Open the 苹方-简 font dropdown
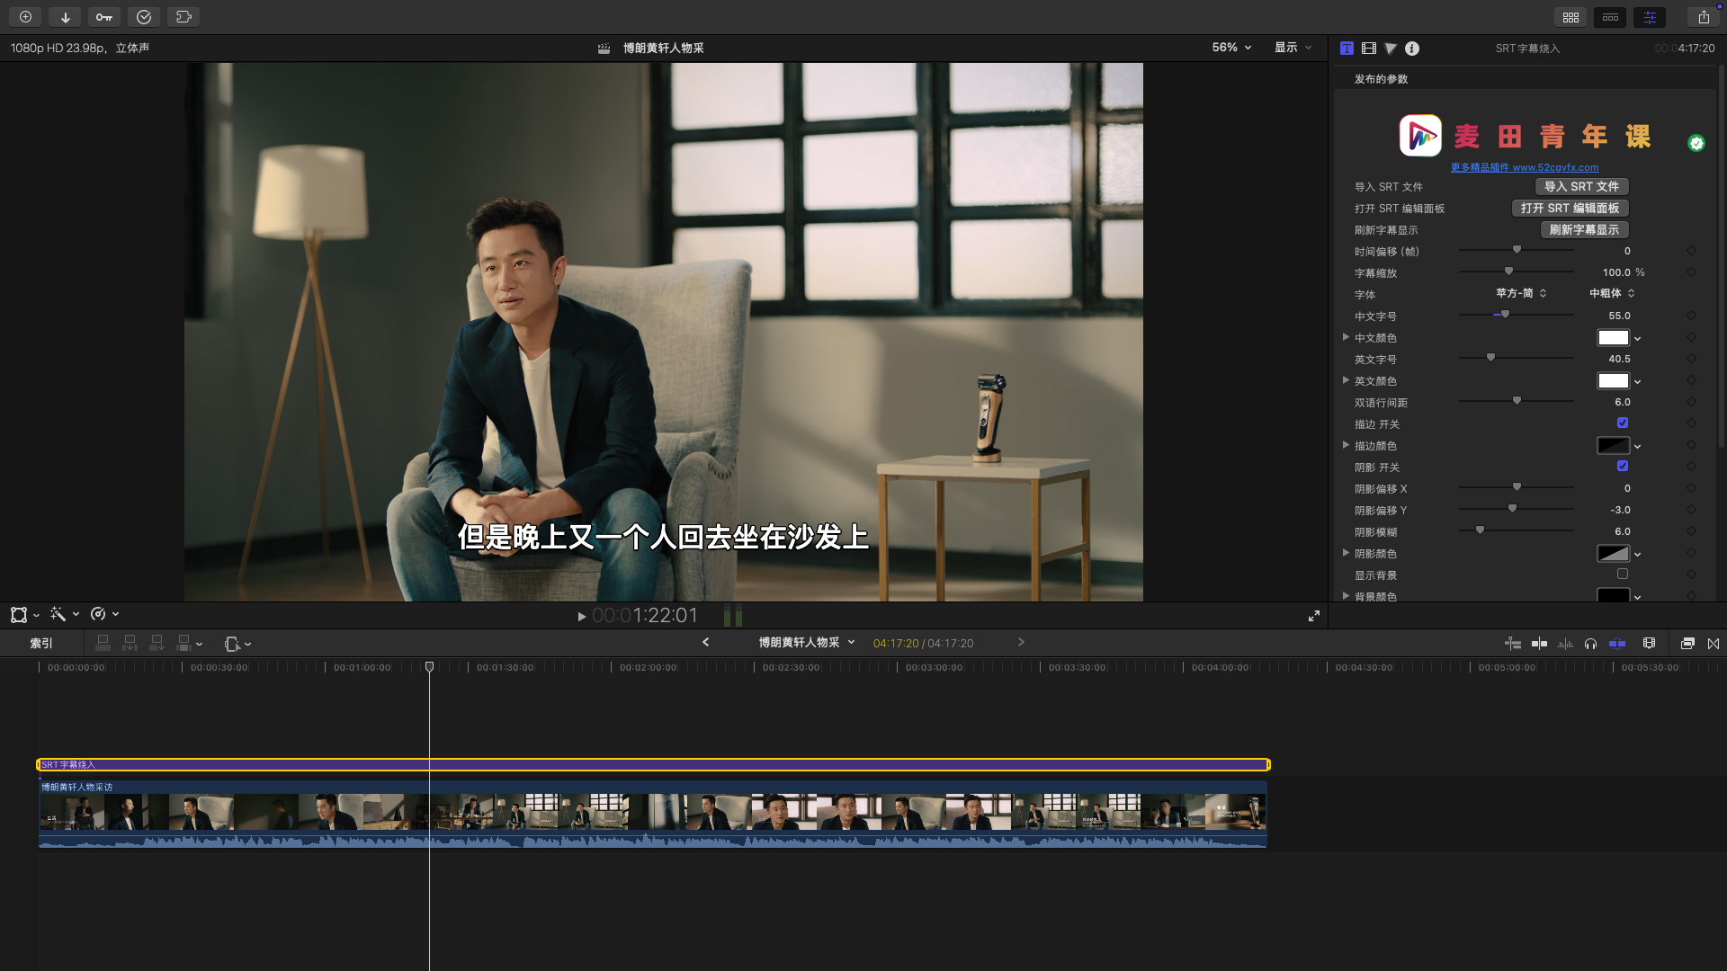 click(x=1521, y=293)
